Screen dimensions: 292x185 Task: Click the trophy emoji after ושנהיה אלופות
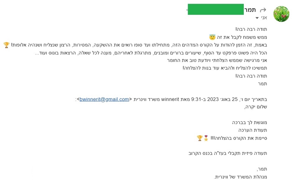[x=6, y=45]
